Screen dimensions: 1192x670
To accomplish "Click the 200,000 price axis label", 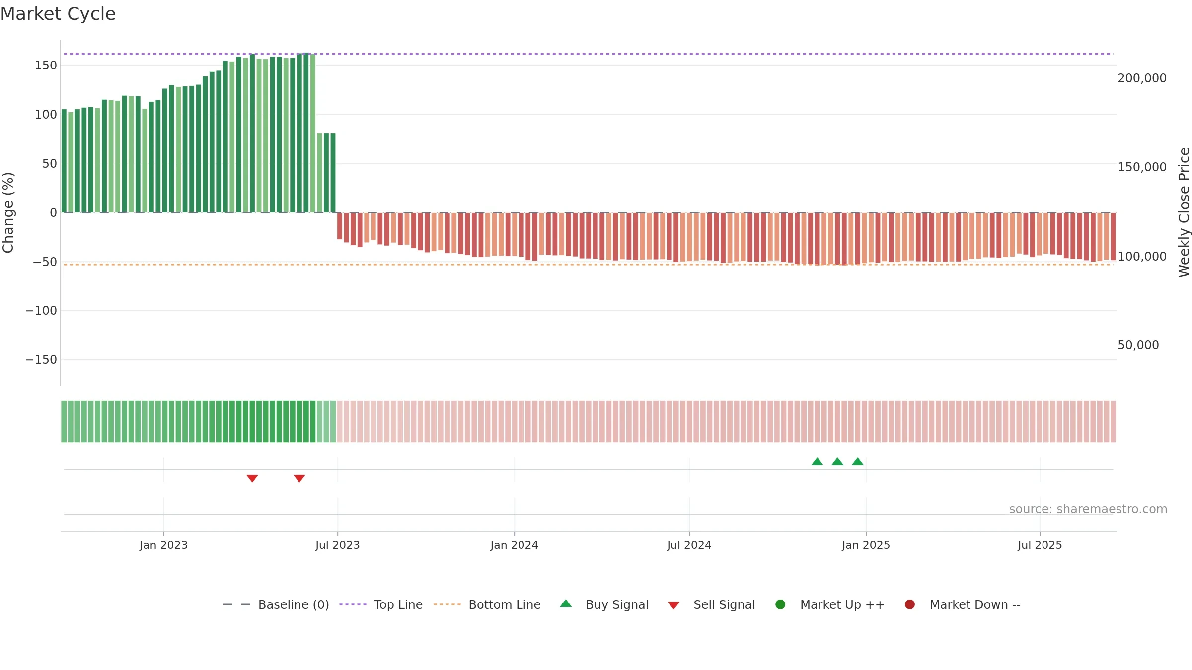I will click(1142, 78).
